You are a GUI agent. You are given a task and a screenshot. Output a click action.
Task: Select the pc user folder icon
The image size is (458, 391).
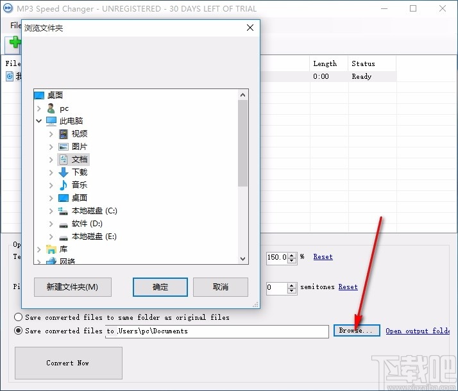(x=51, y=108)
